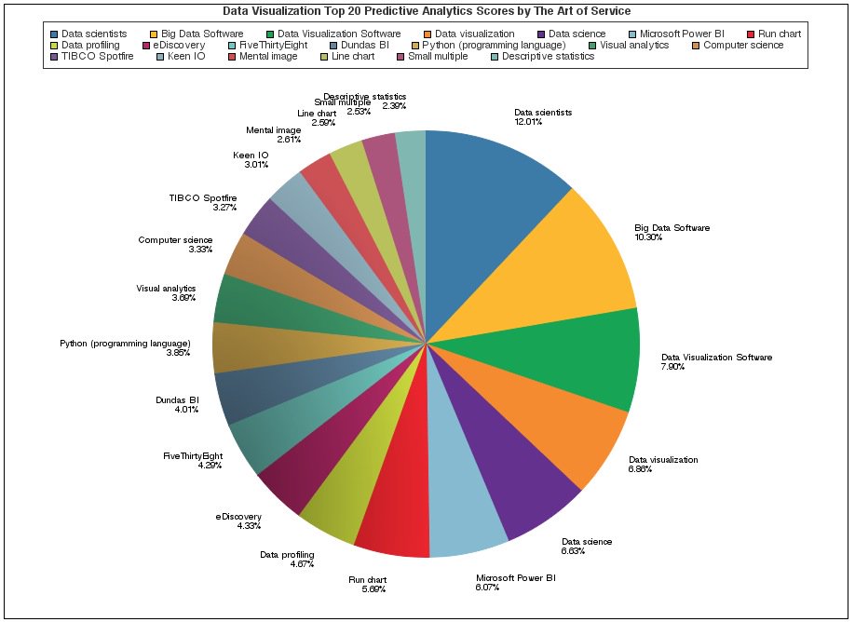Select the Big Data Software legend marker

click(x=152, y=34)
